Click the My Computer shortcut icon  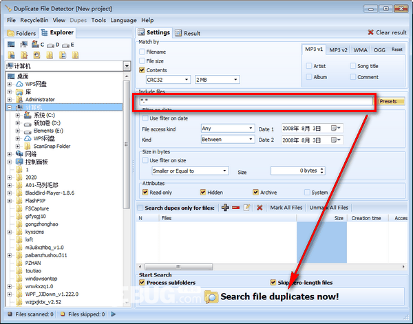24,44
